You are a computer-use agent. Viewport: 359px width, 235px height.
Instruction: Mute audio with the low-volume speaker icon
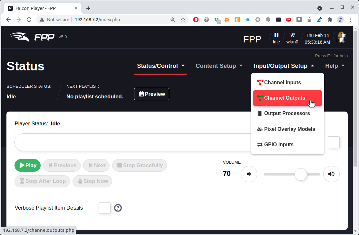click(x=249, y=174)
